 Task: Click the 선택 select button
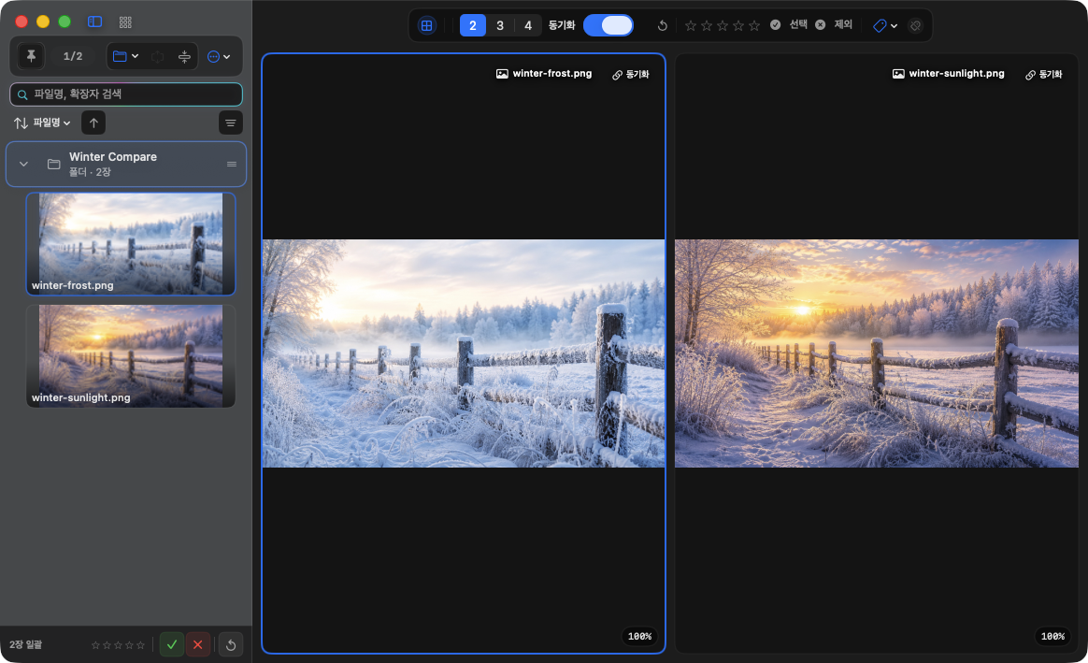pos(789,25)
